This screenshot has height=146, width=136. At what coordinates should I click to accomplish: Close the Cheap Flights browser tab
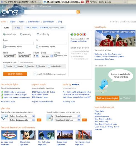[82, 2]
